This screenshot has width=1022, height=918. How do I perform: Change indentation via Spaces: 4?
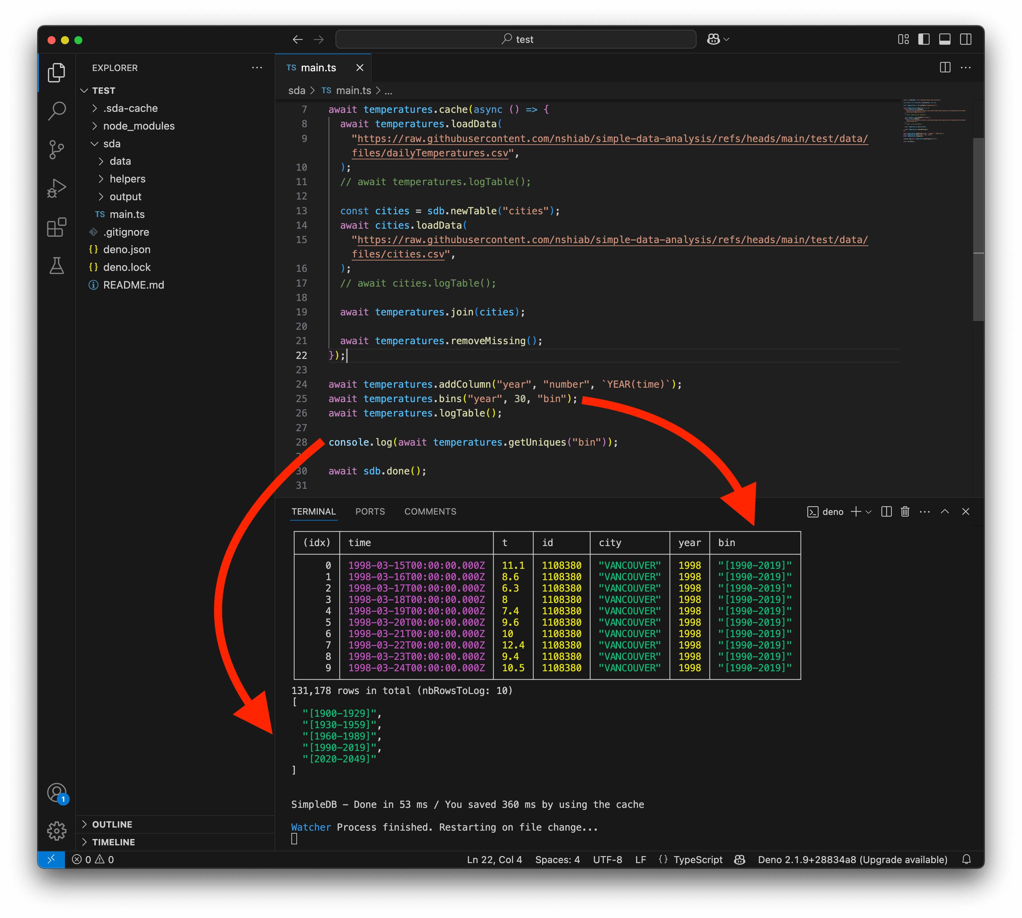pyautogui.click(x=558, y=859)
